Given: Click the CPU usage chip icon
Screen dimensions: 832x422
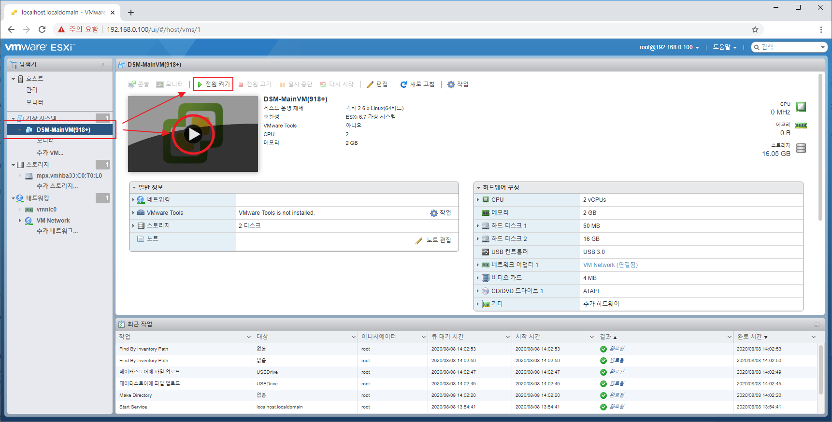Looking at the screenshot, I should pos(801,107).
